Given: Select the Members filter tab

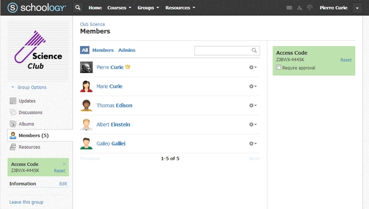Looking at the screenshot, I should [x=103, y=50].
